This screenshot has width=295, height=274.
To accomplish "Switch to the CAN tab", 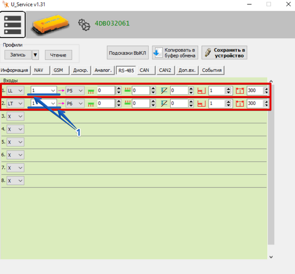I will click(147, 70).
